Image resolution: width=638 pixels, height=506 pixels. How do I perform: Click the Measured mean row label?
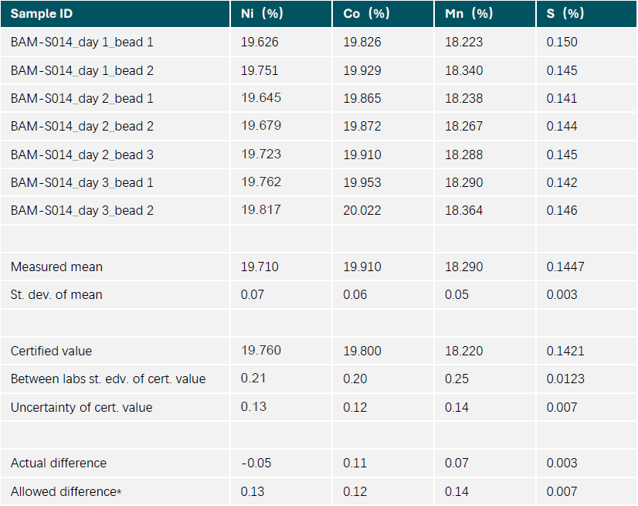[x=56, y=267]
